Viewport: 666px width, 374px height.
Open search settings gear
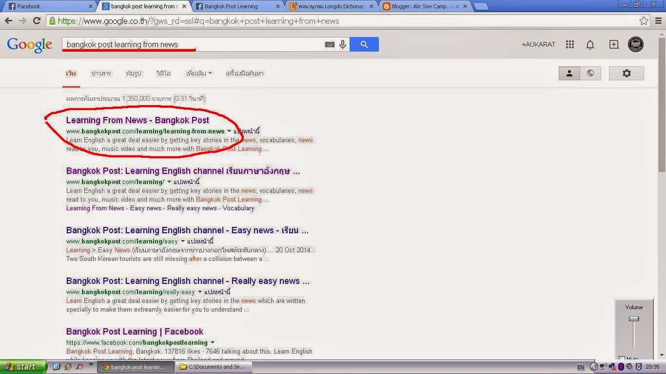pos(627,73)
